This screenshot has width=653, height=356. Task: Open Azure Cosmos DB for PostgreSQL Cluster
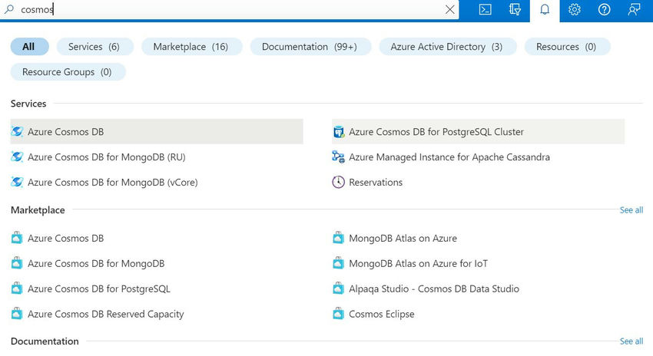point(436,132)
